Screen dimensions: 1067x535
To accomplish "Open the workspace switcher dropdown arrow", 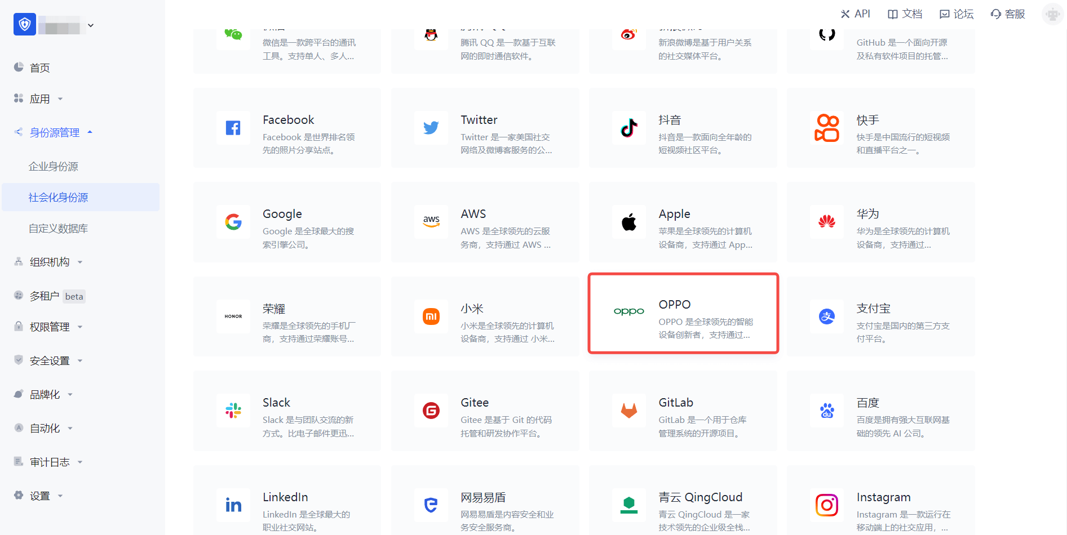I will click(x=91, y=25).
